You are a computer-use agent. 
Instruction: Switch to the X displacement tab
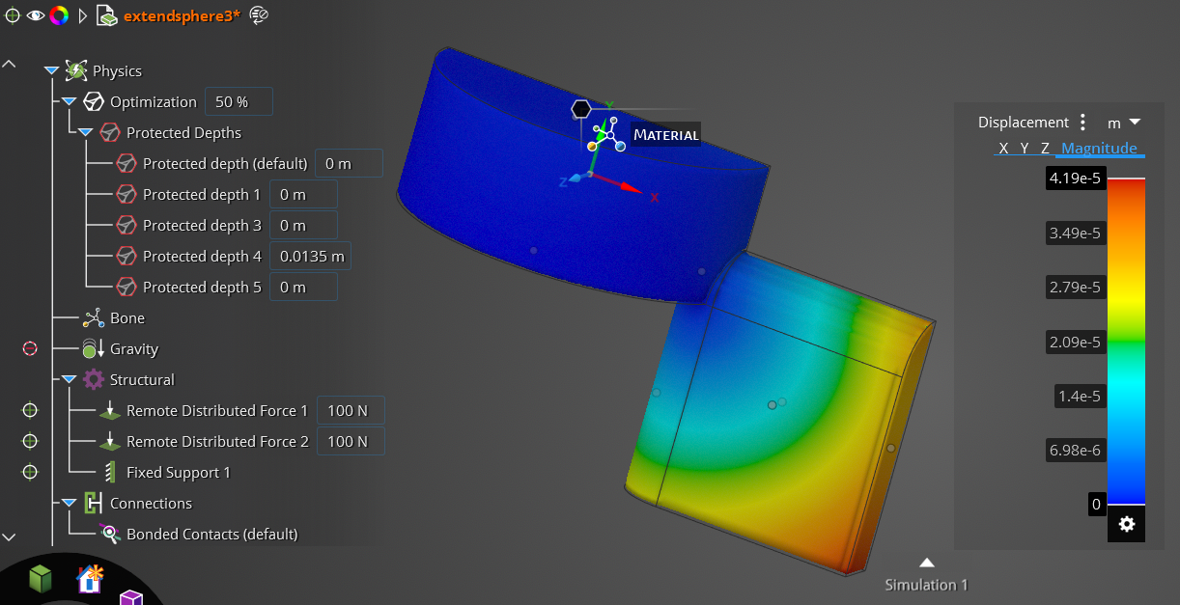(1003, 149)
